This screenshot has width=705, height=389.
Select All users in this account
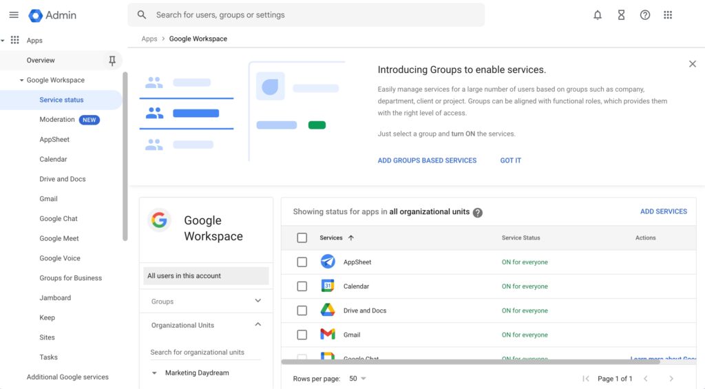206,275
